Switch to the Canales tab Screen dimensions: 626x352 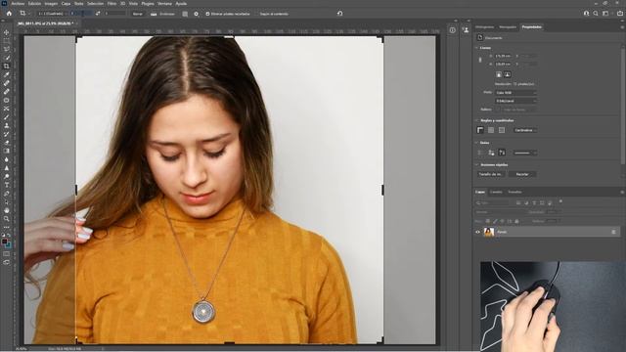(x=496, y=192)
